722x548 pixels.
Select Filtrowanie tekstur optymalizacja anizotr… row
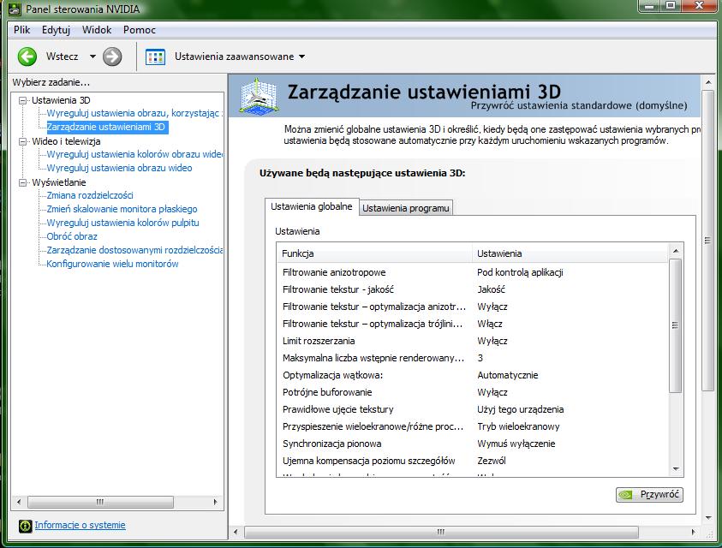[x=473, y=307]
